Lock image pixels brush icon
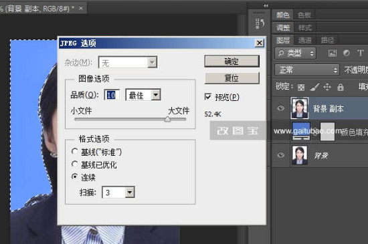This screenshot has height=244, width=368. 314,87
